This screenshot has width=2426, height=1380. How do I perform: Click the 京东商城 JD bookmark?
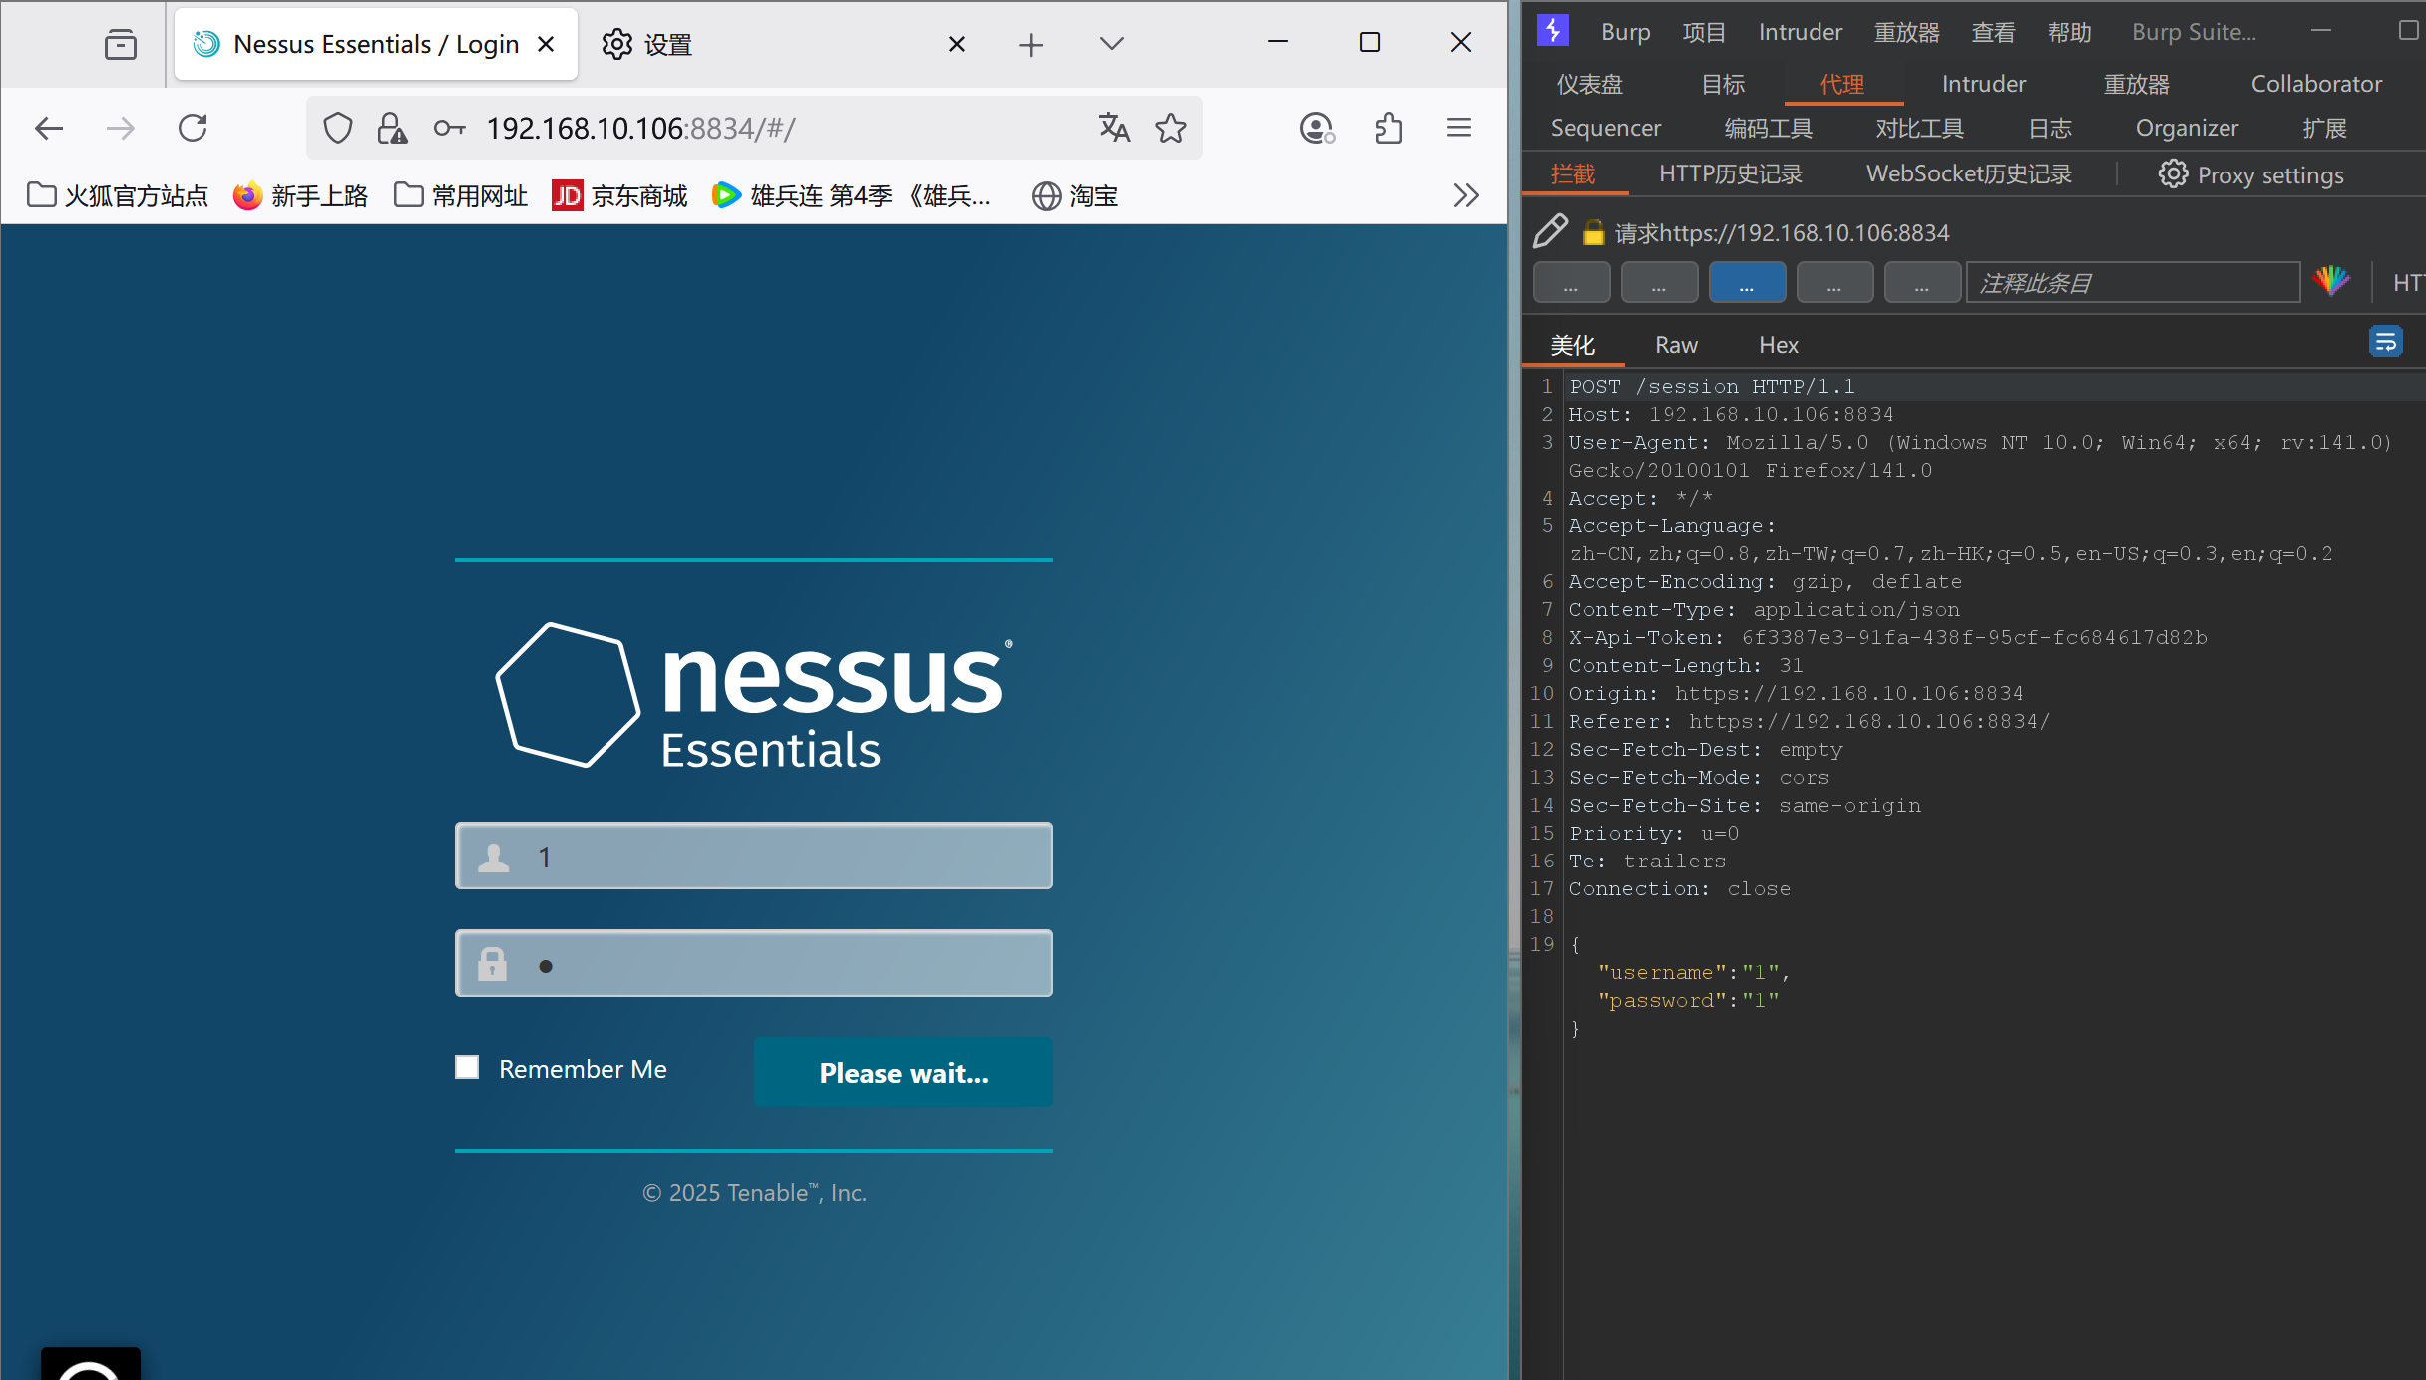pos(619,195)
